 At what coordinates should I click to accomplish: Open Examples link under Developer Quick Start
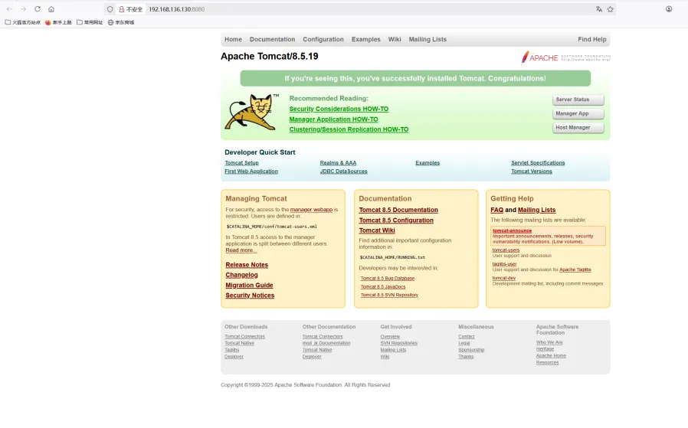[428, 162]
